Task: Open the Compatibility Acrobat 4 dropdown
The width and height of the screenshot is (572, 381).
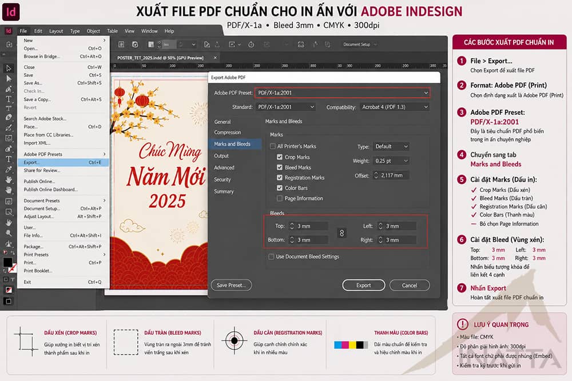Action: click(394, 107)
